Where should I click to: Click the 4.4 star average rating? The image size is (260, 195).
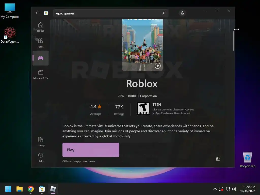click(x=96, y=109)
